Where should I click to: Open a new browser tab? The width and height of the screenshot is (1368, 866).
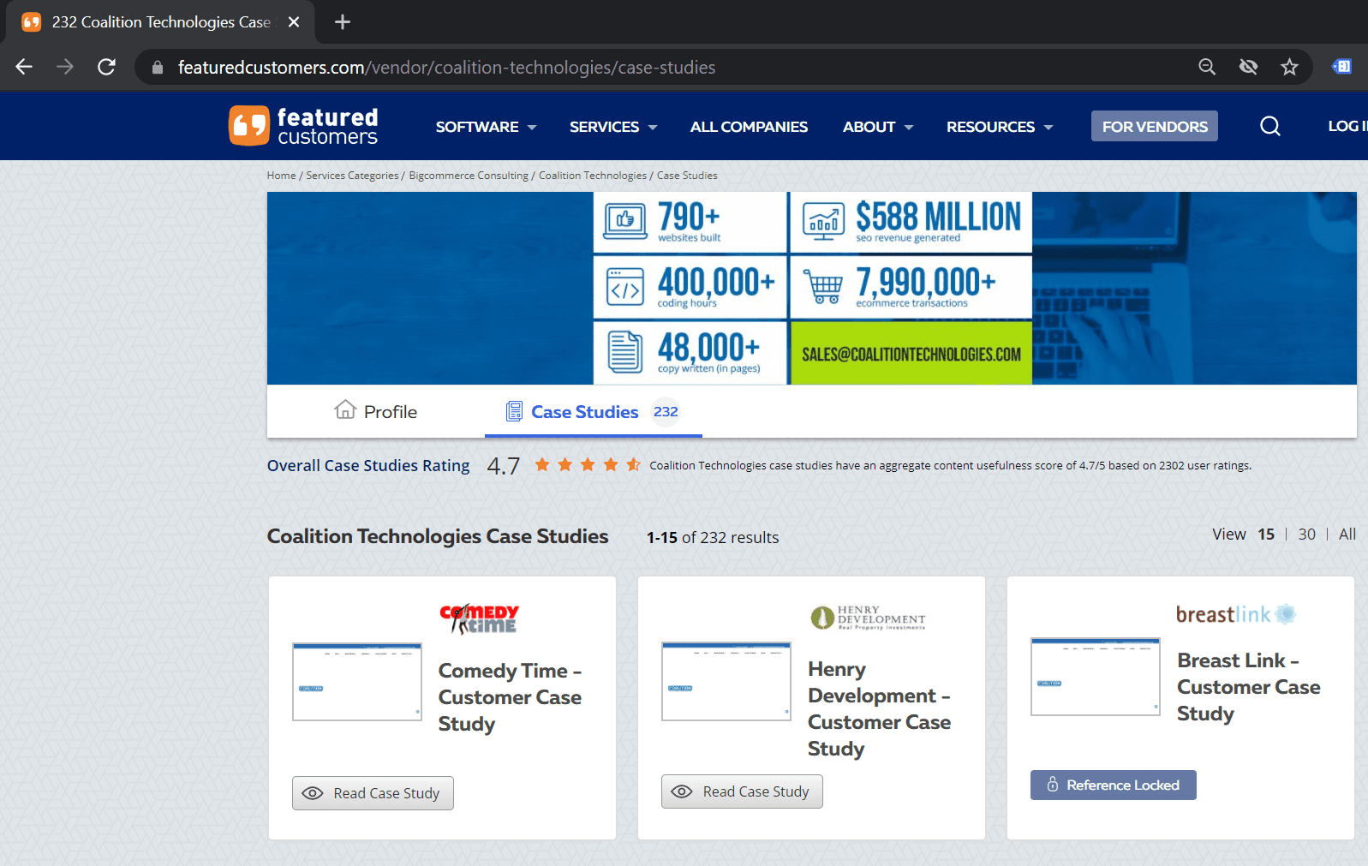343,22
